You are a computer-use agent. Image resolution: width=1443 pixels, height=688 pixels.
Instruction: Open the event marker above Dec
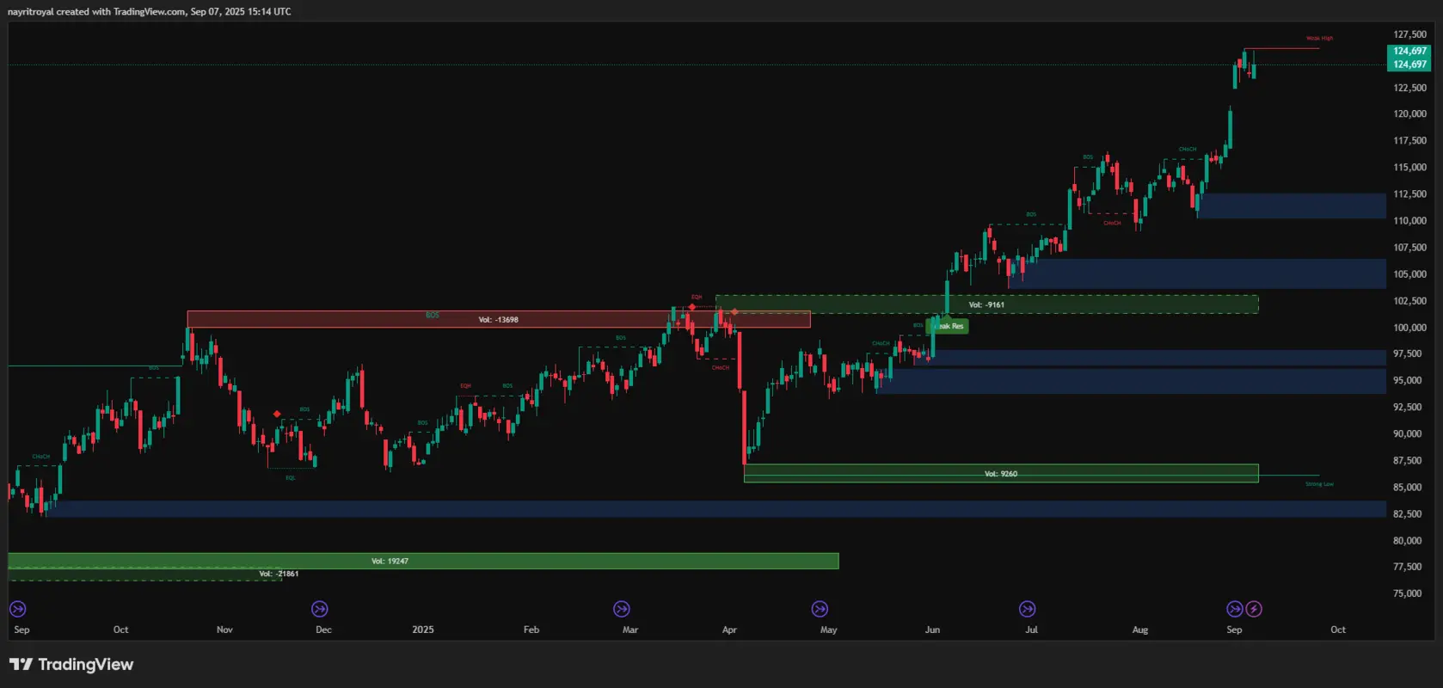[320, 609]
